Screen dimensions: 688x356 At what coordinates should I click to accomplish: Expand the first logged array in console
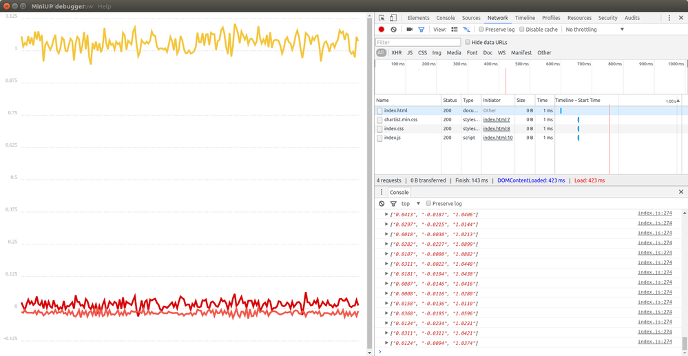(386, 214)
